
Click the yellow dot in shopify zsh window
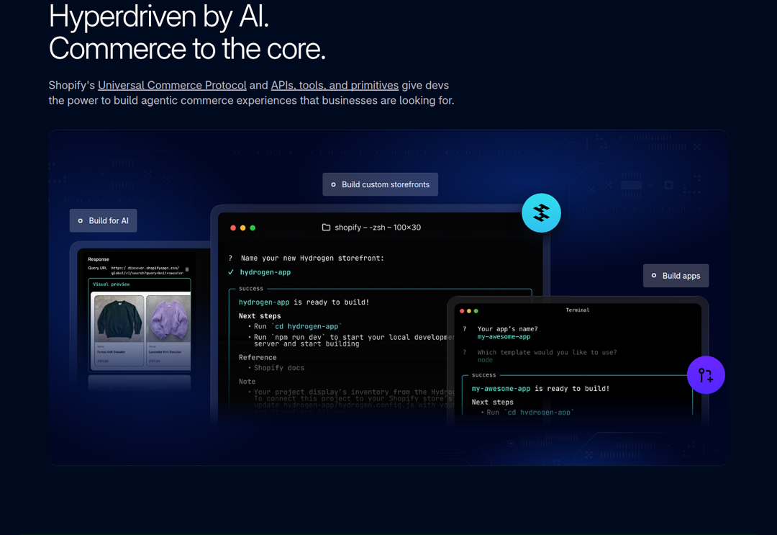[x=243, y=228]
